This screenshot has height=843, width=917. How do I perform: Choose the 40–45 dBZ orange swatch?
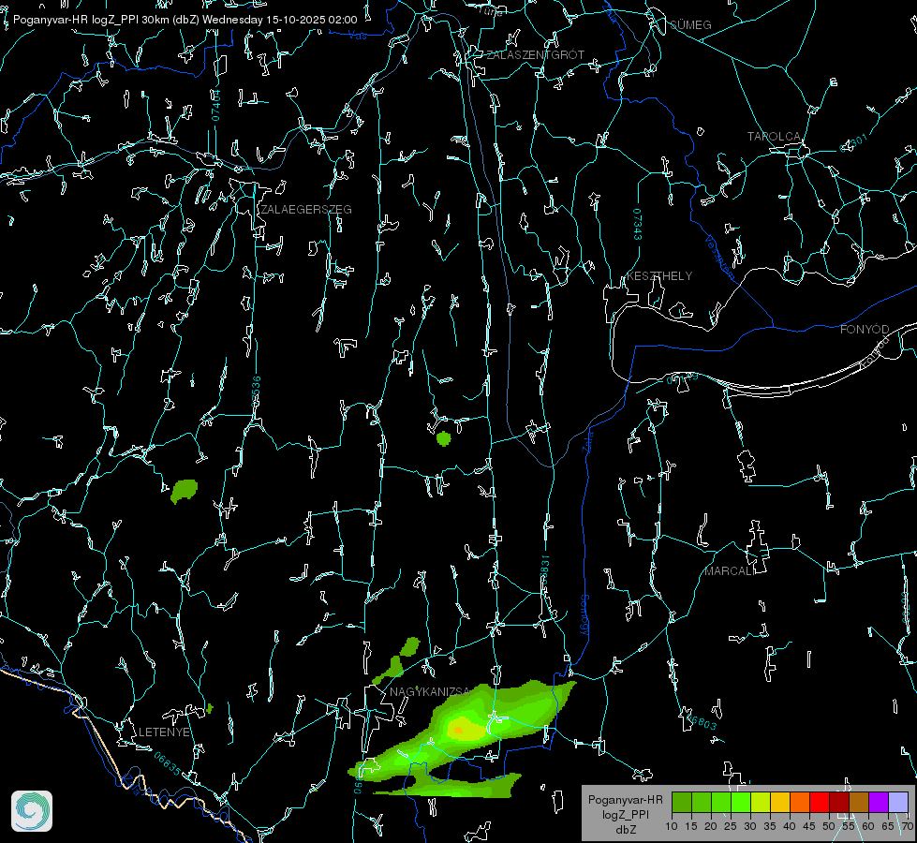pos(800,802)
